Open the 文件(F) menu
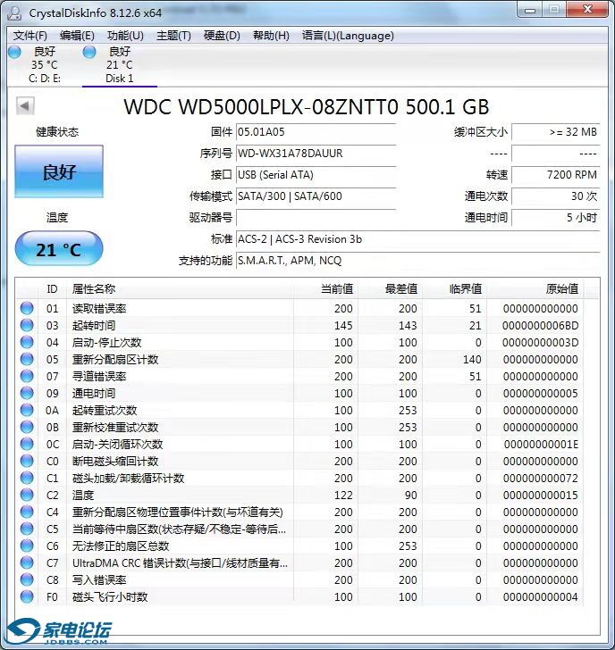The width and height of the screenshot is (615, 650). pyautogui.click(x=29, y=36)
